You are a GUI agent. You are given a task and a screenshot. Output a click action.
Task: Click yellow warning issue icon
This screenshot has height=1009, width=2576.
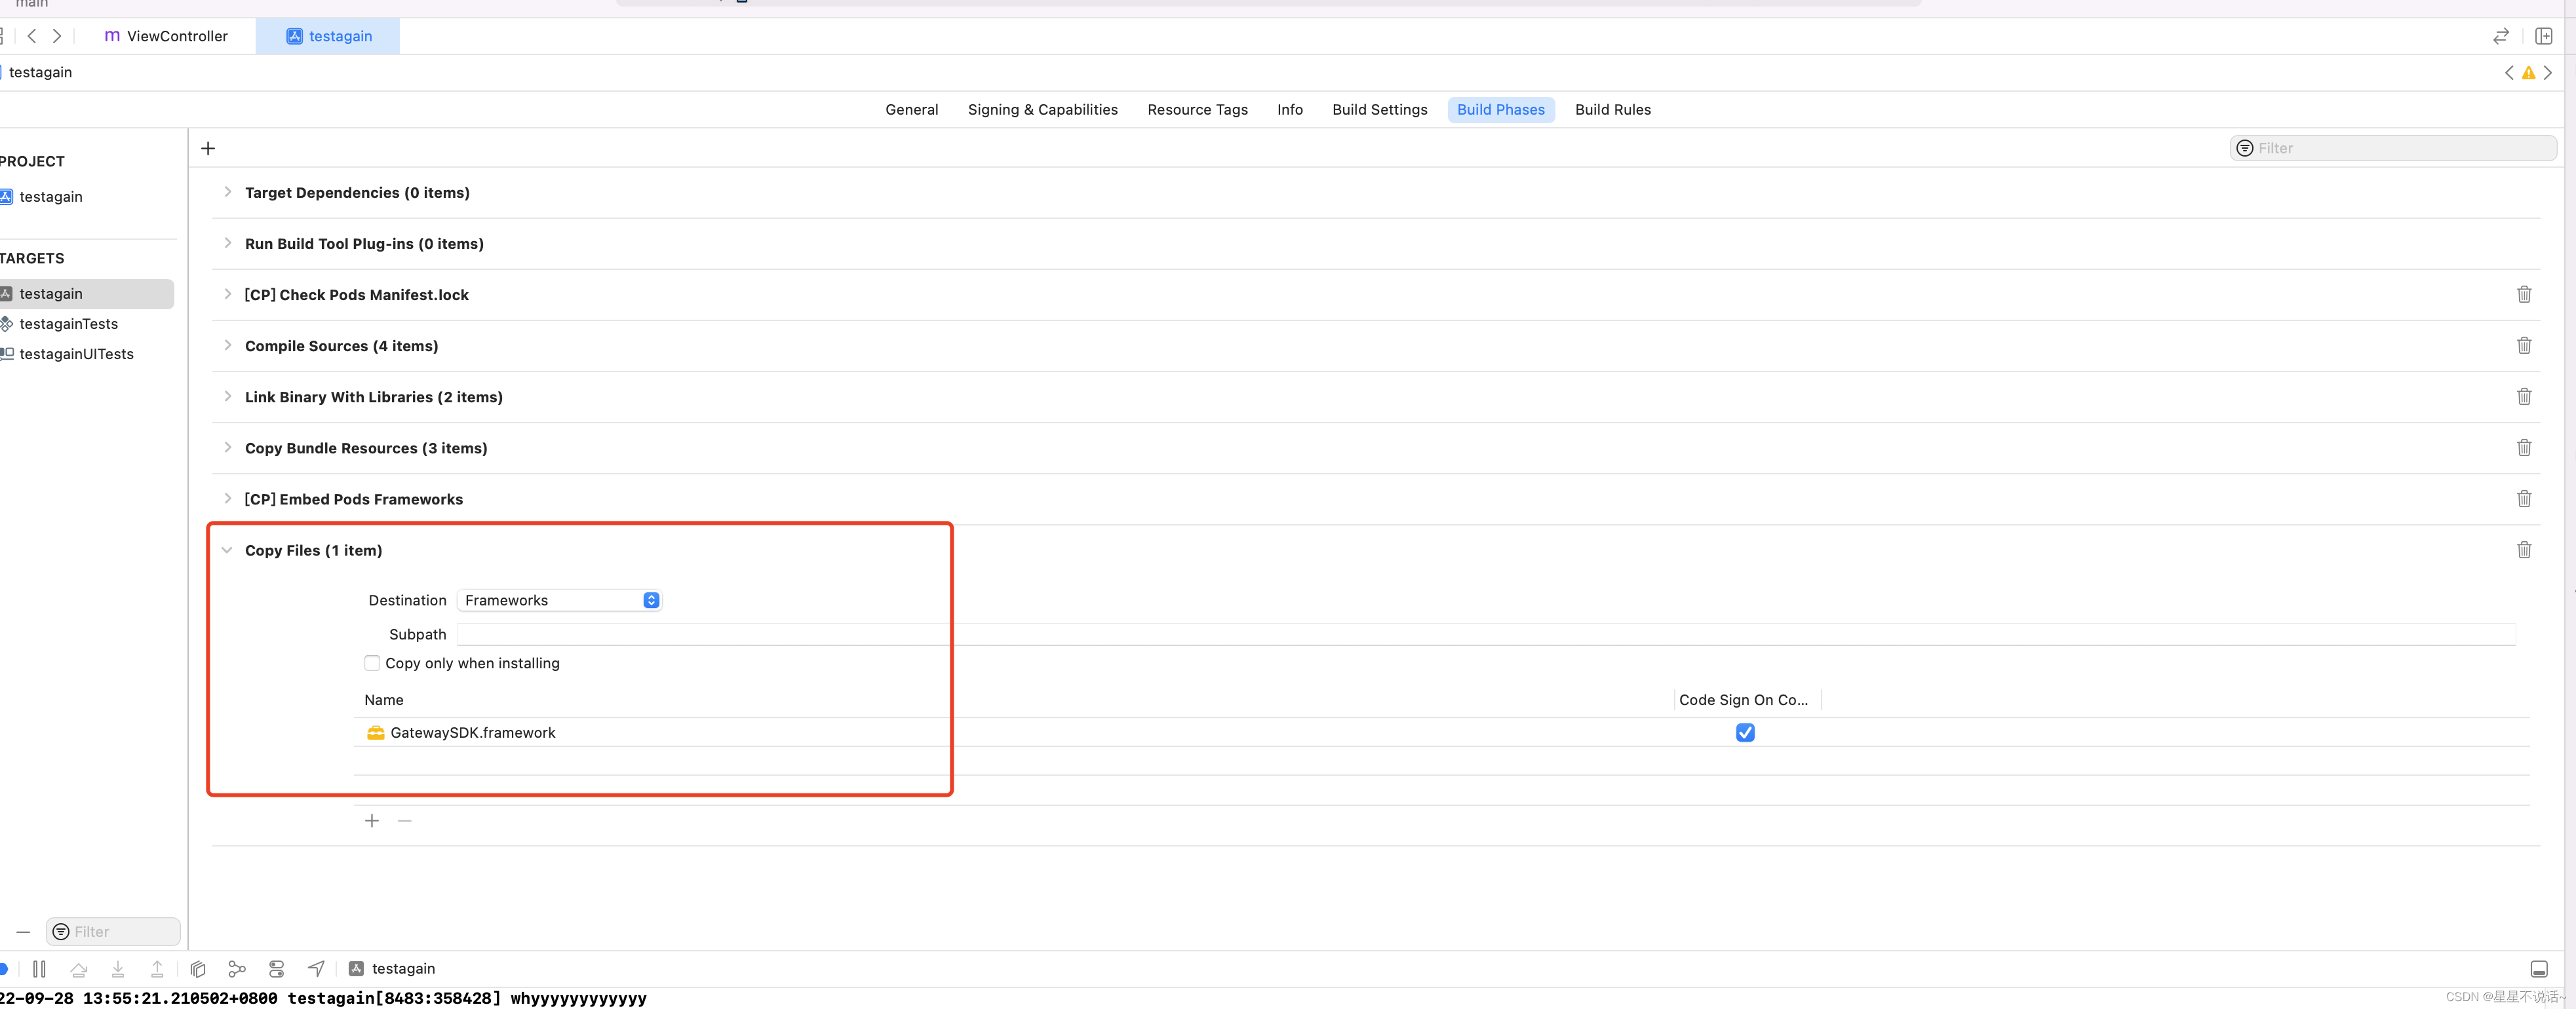(x=2528, y=72)
